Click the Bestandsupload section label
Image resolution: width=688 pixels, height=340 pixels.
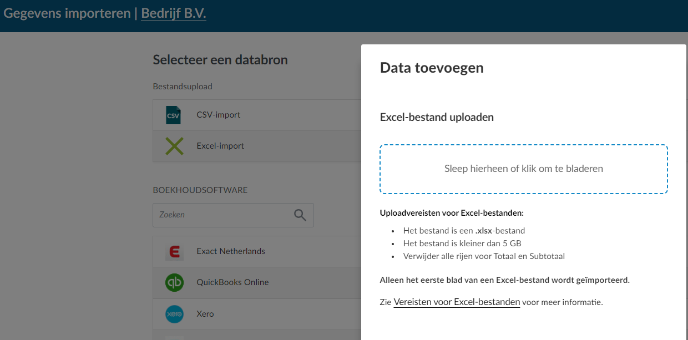point(183,87)
